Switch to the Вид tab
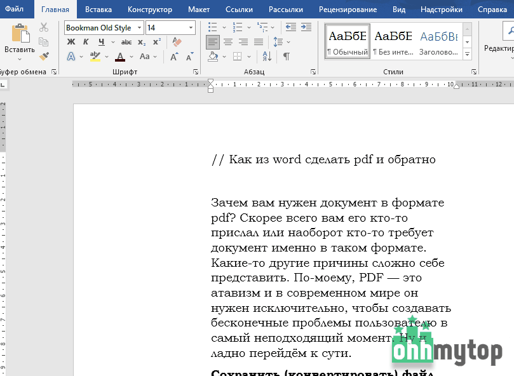 click(399, 10)
